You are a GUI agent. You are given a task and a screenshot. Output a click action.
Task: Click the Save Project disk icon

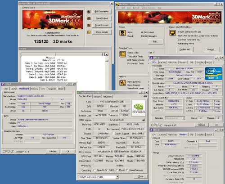tap(89, 18)
